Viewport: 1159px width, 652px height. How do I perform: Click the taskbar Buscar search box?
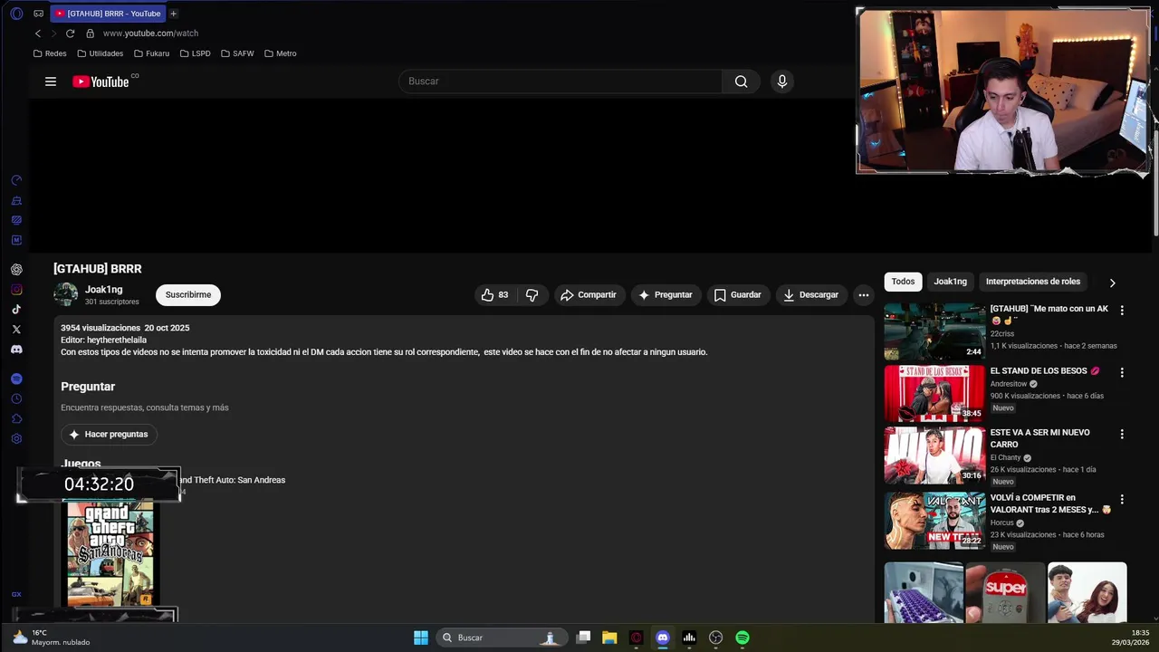[x=501, y=638]
